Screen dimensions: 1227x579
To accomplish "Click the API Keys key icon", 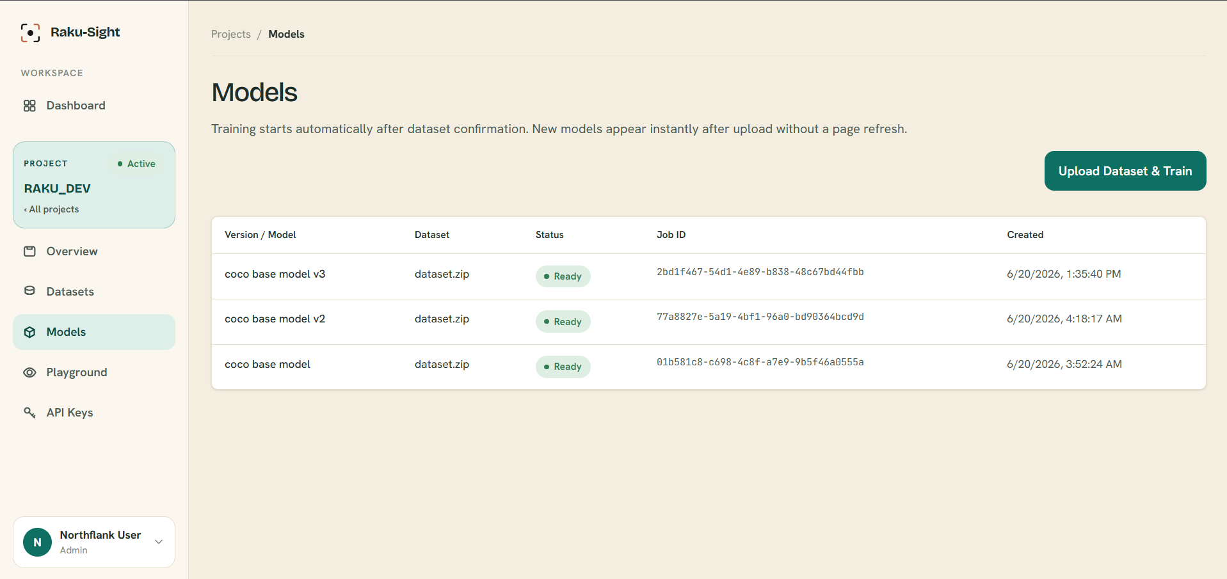I will click(x=29, y=413).
